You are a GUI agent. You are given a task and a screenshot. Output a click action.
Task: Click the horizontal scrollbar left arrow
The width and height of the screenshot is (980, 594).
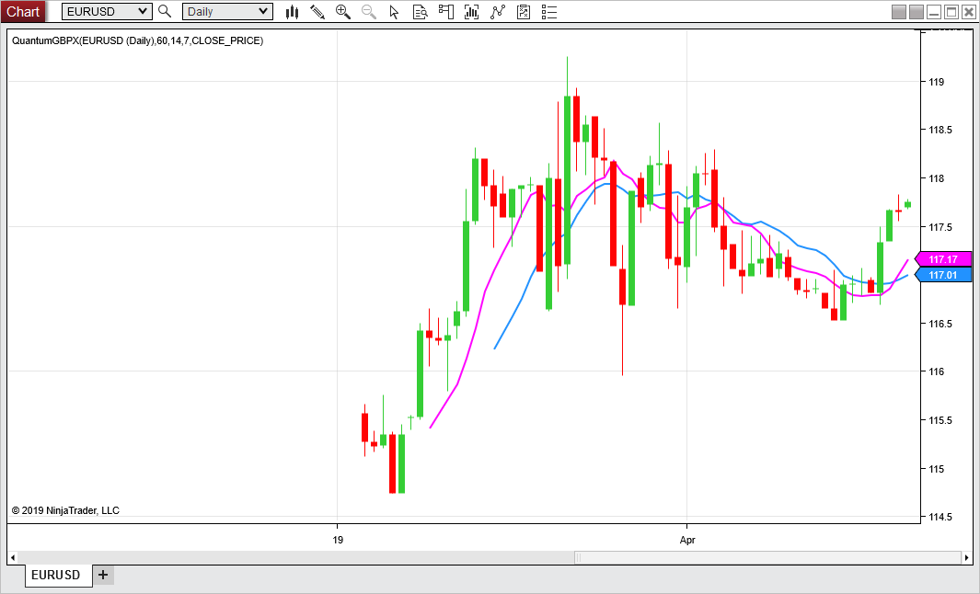pos(13,557)
